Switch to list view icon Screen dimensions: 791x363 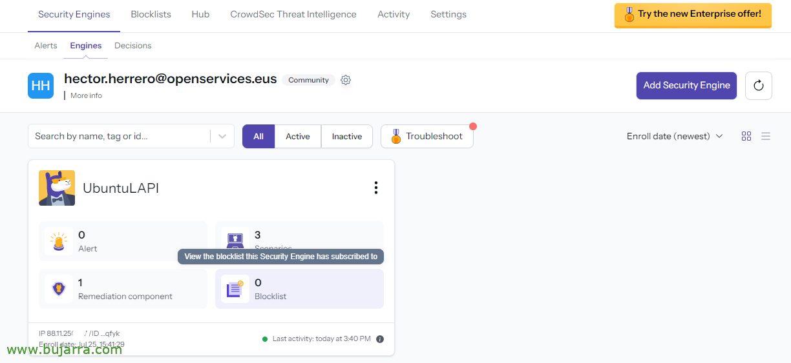[x=766, y=136]
